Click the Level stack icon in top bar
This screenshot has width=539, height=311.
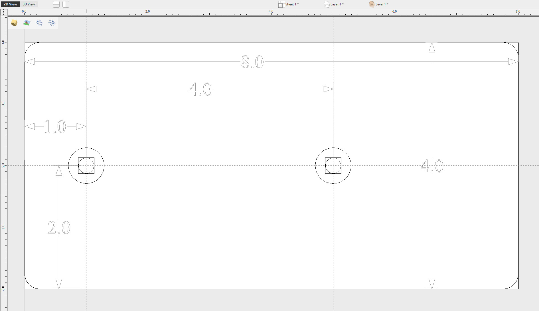pyautogui.click(x=372, y=4)
